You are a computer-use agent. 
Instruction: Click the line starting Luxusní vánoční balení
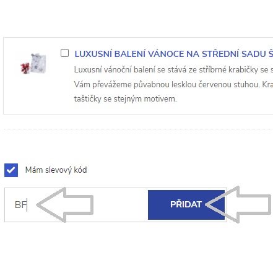tap(173, 70)
